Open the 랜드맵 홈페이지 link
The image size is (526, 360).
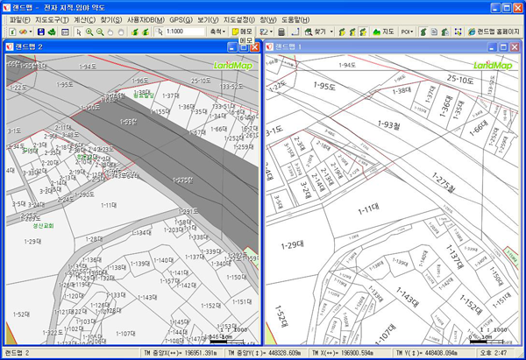point(494,32)
